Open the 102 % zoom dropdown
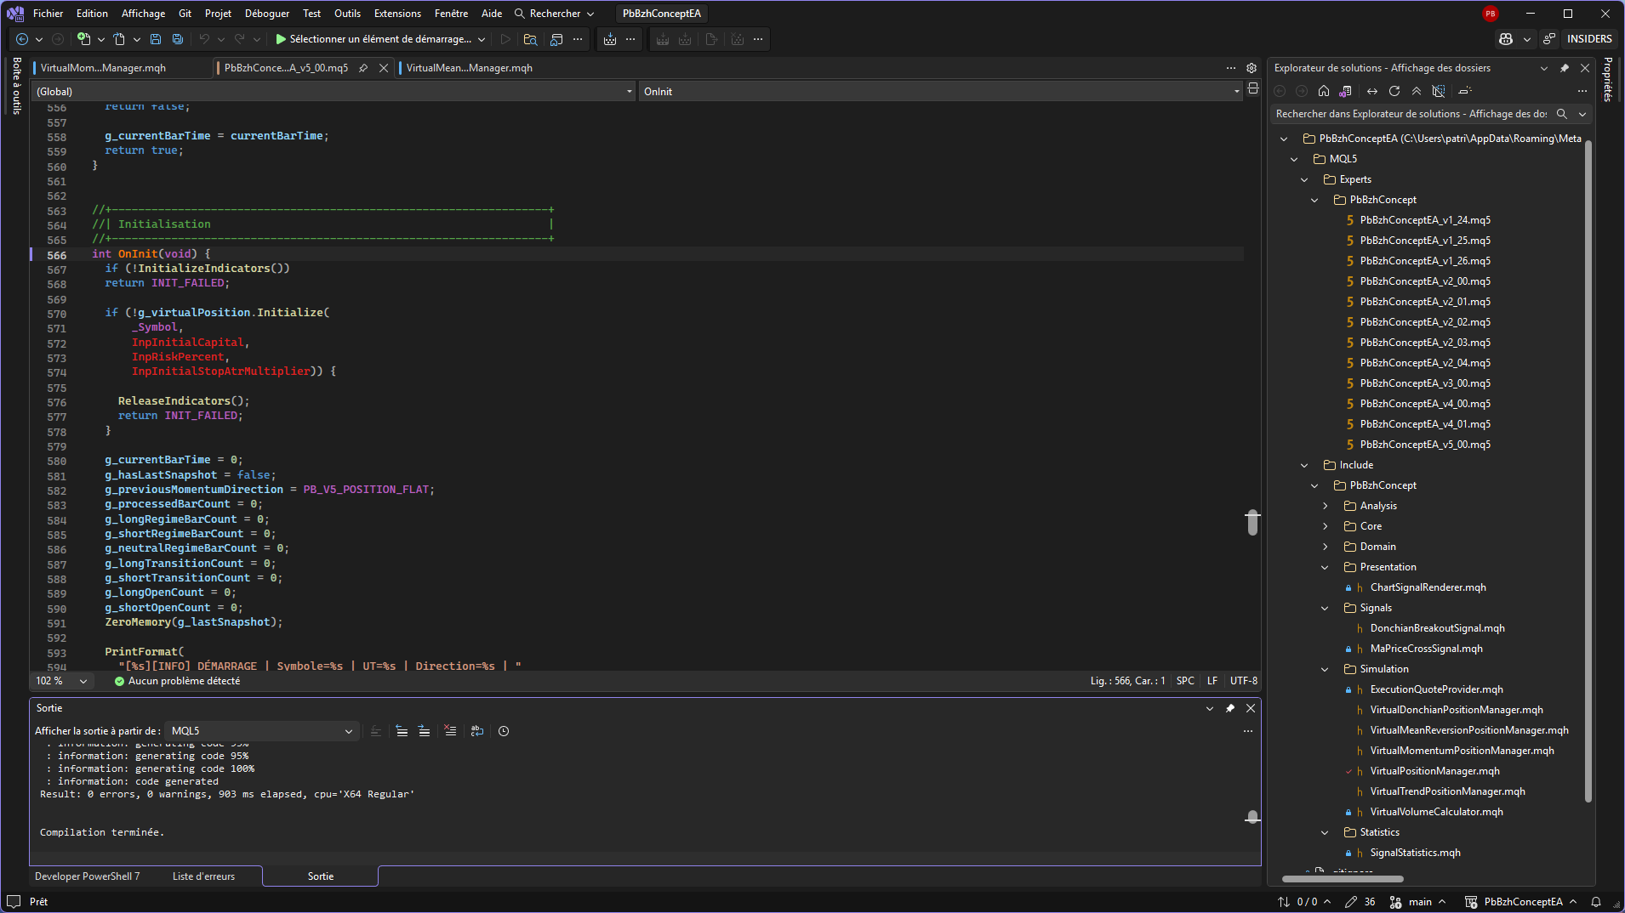1625x913 pixels. coord(61,681)
